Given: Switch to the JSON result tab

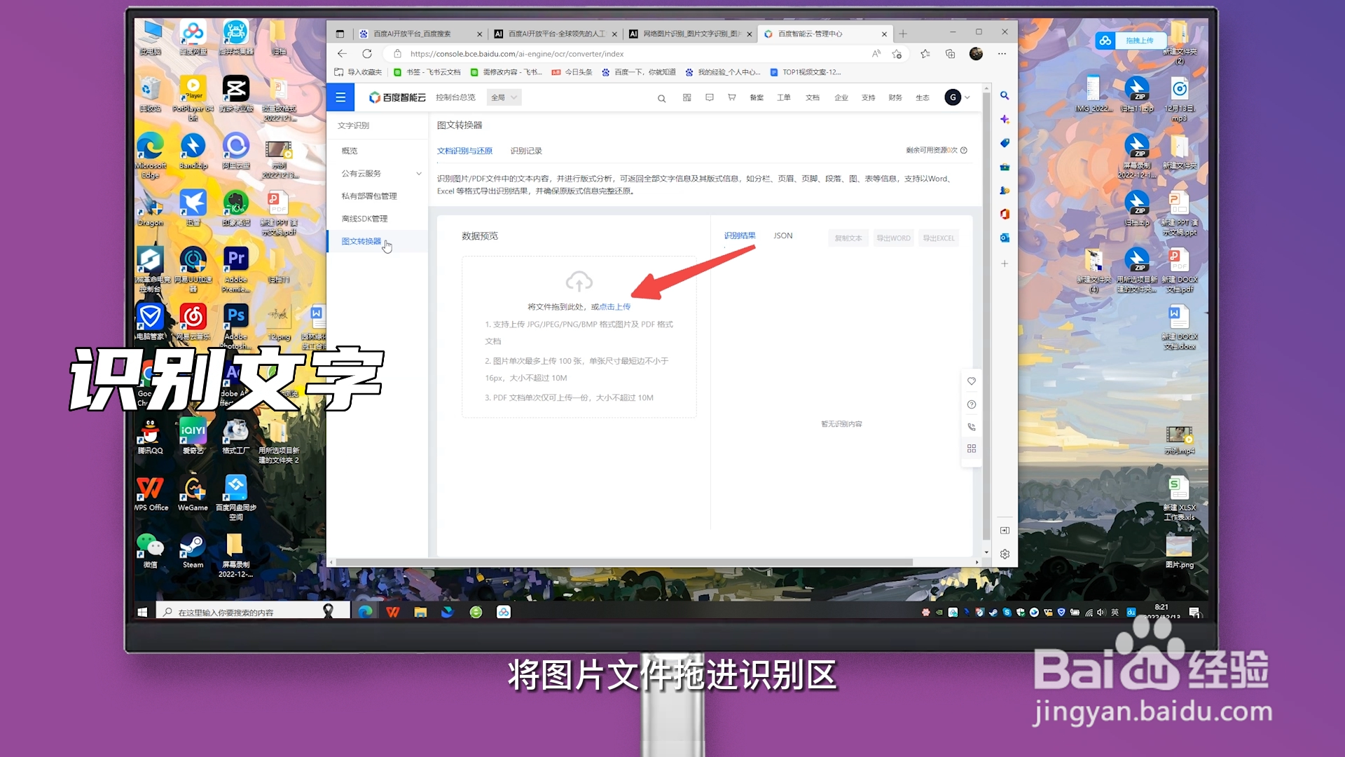Looking at the screenshot, I should 782,236.
